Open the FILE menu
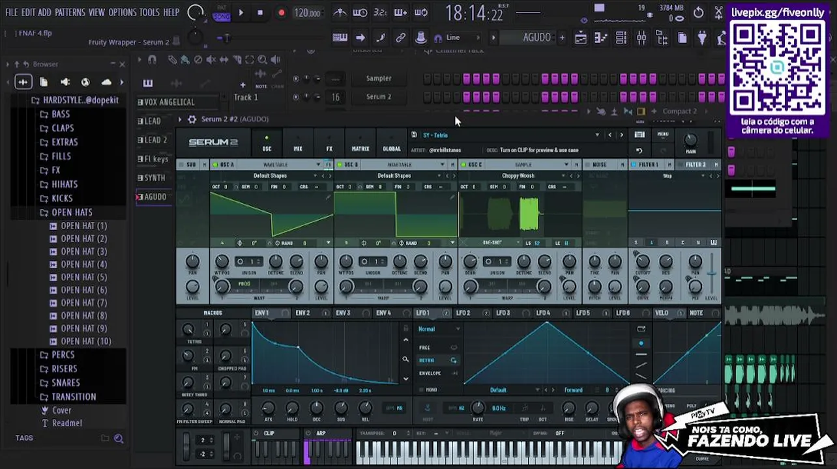 click(11, 12)
